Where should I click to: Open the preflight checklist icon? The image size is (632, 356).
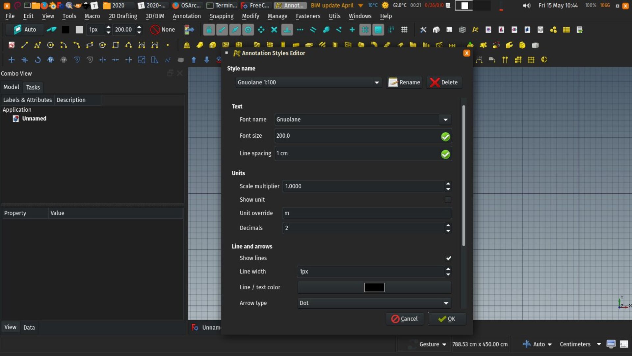click(x=580, y=30)
